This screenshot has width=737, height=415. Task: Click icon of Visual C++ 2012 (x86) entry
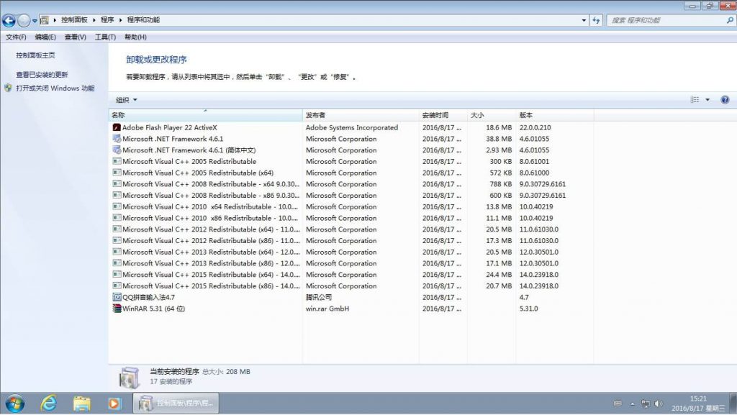[x=117, y=240]
